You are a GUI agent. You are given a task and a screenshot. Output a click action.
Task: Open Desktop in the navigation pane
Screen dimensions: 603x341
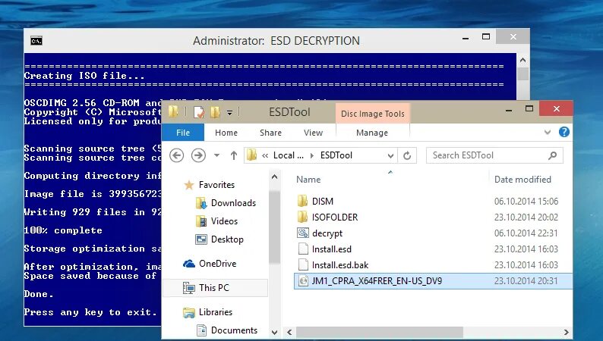[227, 239]
